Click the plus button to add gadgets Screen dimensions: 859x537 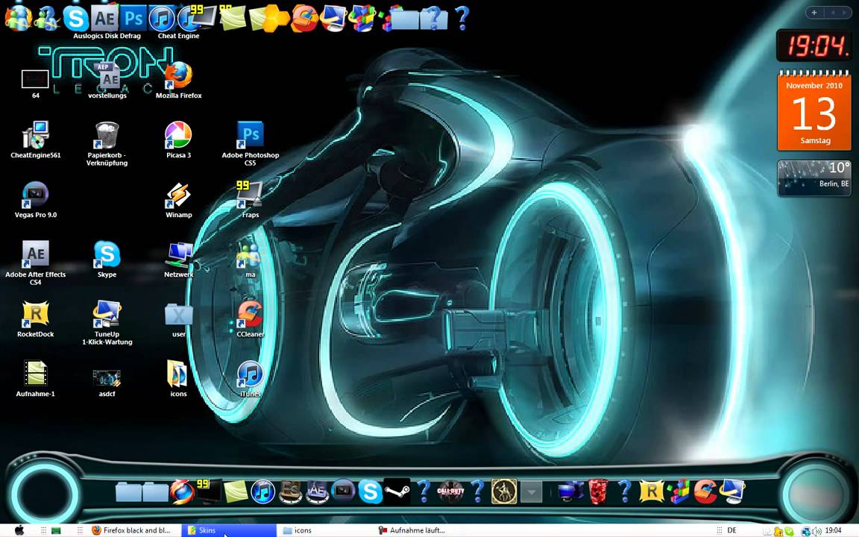814,12
